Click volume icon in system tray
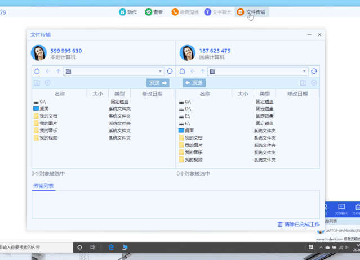This screenshot has width=360, height=260. (346, 248)
